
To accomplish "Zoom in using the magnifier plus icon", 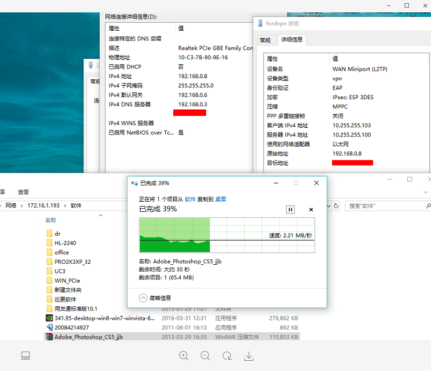I will point(183,356).
